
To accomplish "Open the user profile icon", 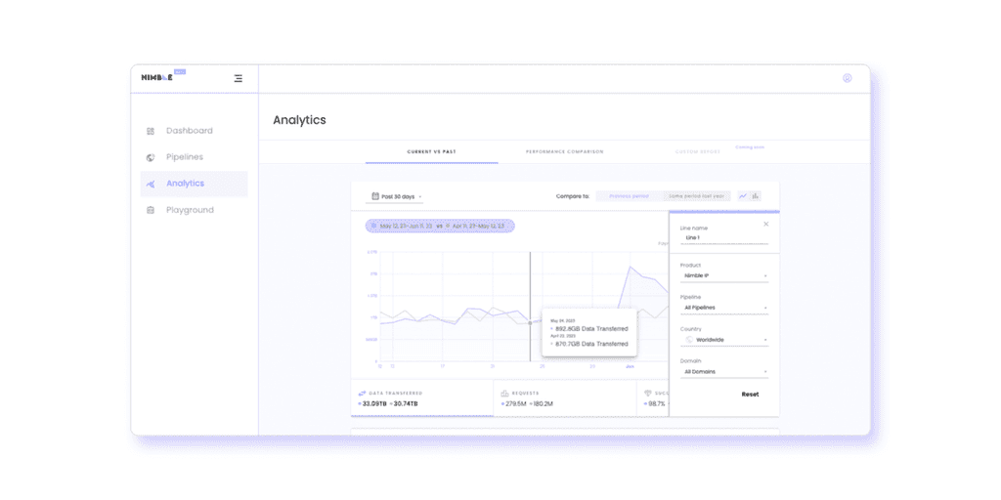I will point(848,78).
